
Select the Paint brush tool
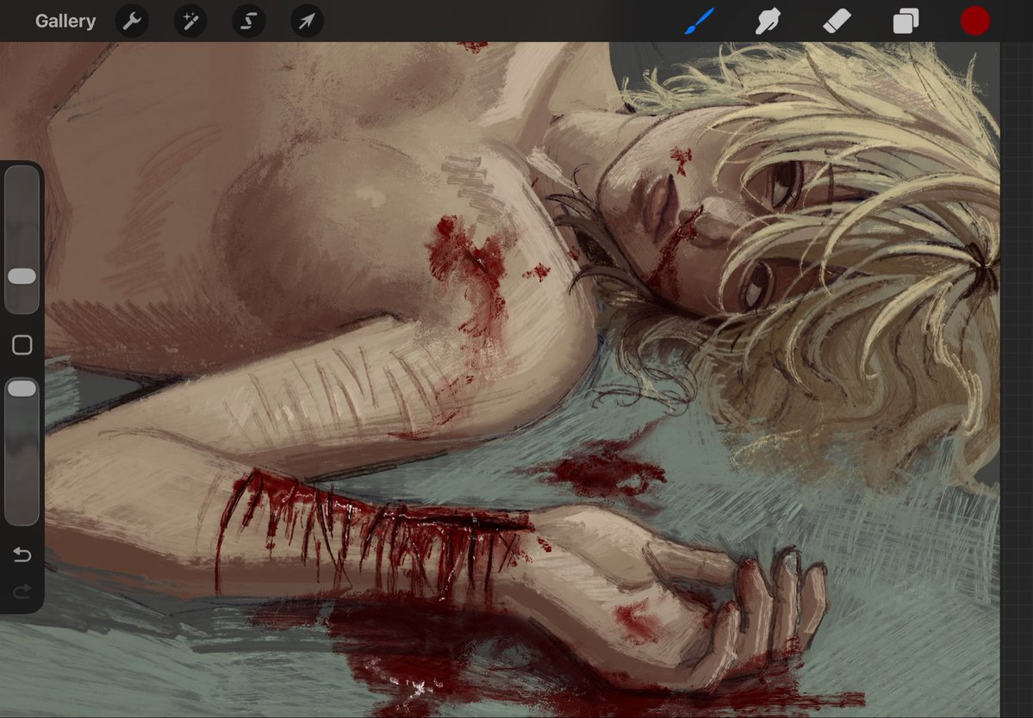click(699, 21)
